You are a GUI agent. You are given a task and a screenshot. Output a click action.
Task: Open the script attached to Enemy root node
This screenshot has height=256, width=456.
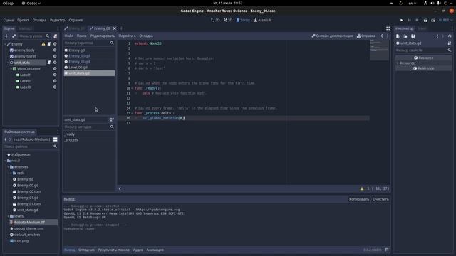point(49,44)
